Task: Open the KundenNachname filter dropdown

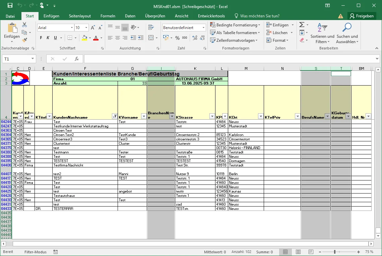Action: (114, 116)
